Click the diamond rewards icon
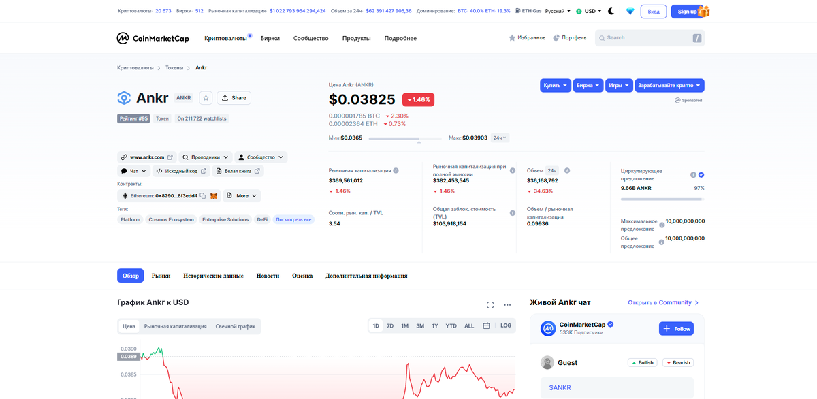The image size is (817, 399). coord(630,12)
